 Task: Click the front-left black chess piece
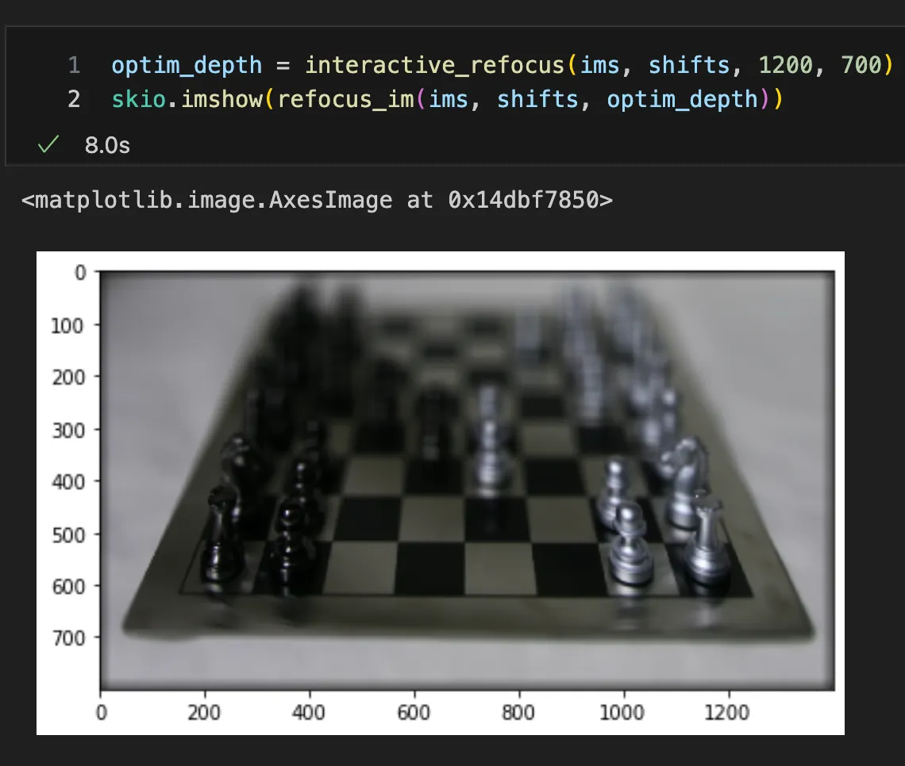pyautogui.click(x=222, y=531)
